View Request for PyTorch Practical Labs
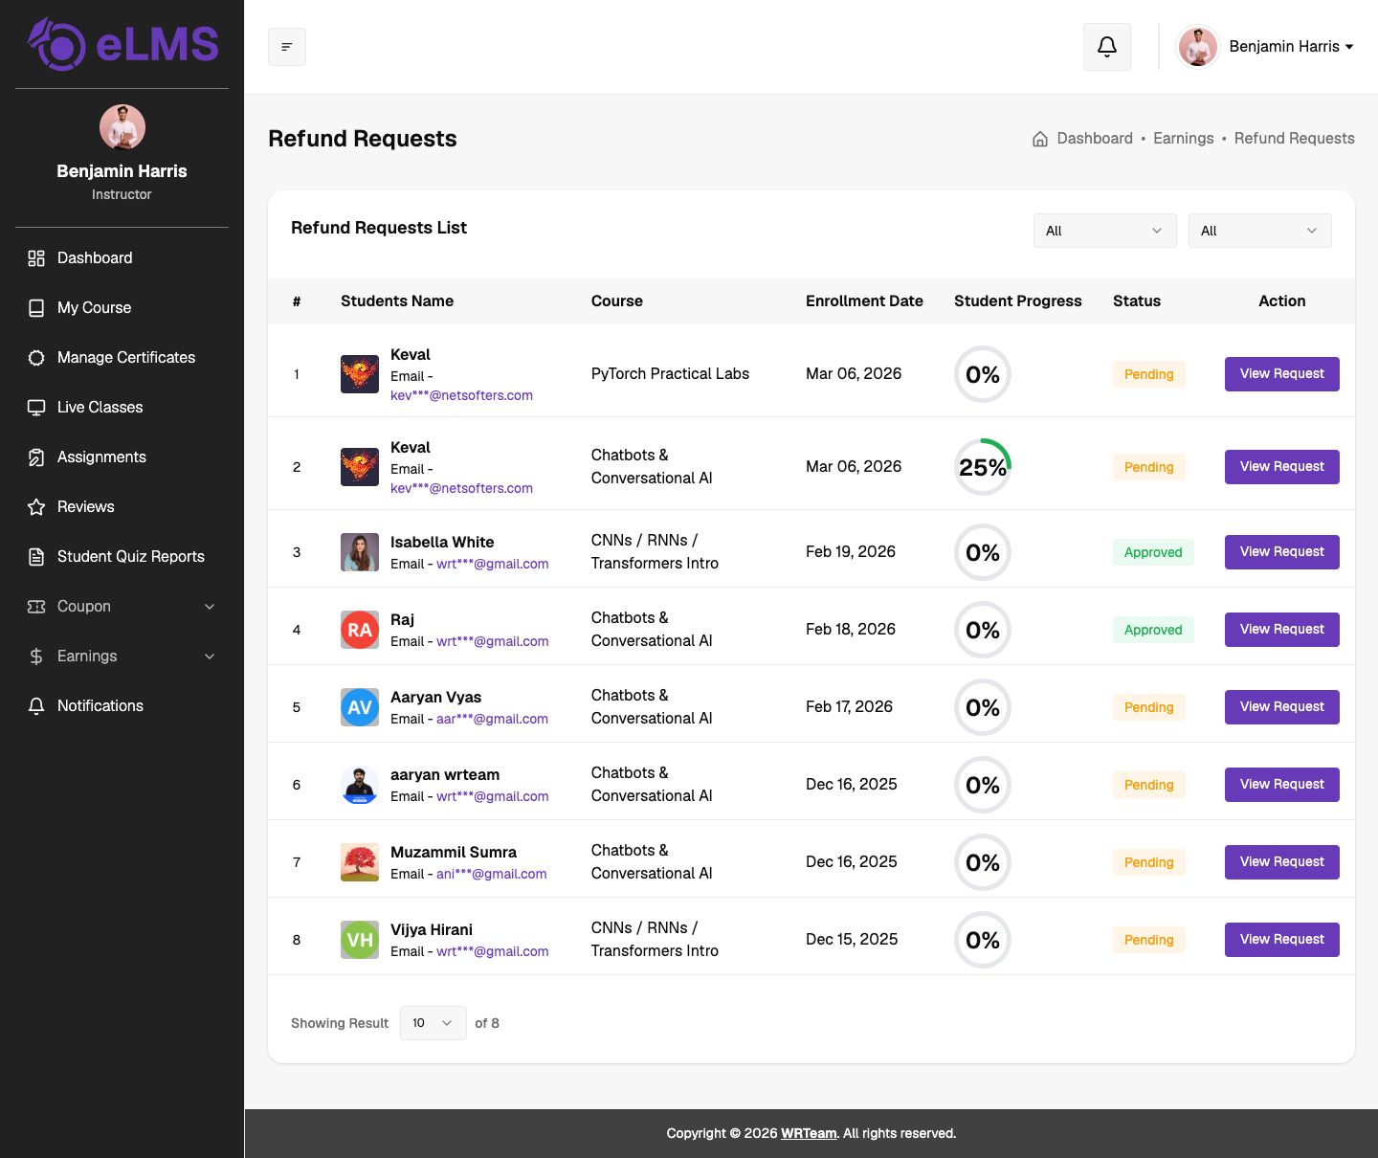 (1282, 374)
